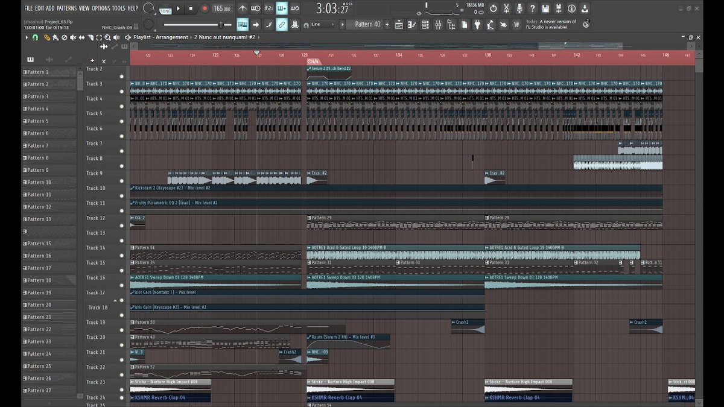Add new pattern with plus button

(92, 60)
